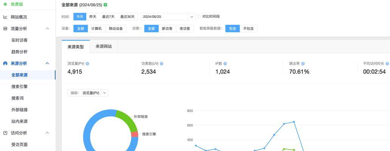
Task: Click the 4,915 page views value
Action: 74,72
